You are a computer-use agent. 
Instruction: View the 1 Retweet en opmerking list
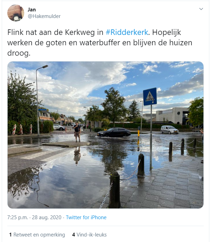[x=37, y=235]
